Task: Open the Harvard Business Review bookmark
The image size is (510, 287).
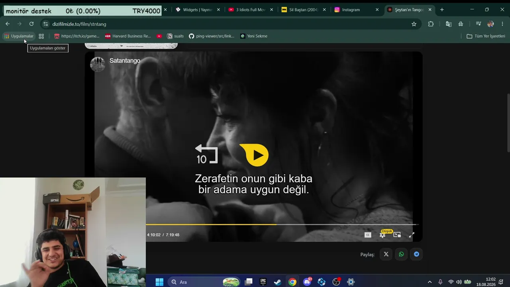Action: [128, 36]
